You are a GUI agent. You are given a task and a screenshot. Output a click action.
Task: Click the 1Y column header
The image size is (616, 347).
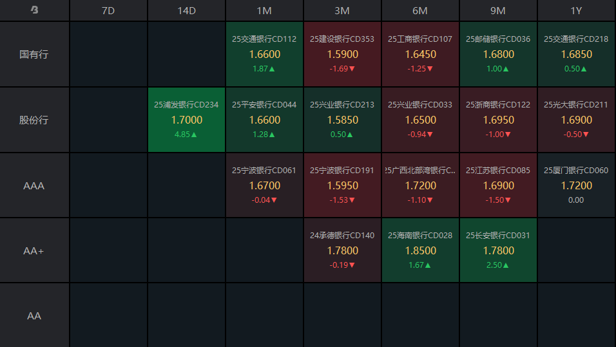click(x=576, y=10)
